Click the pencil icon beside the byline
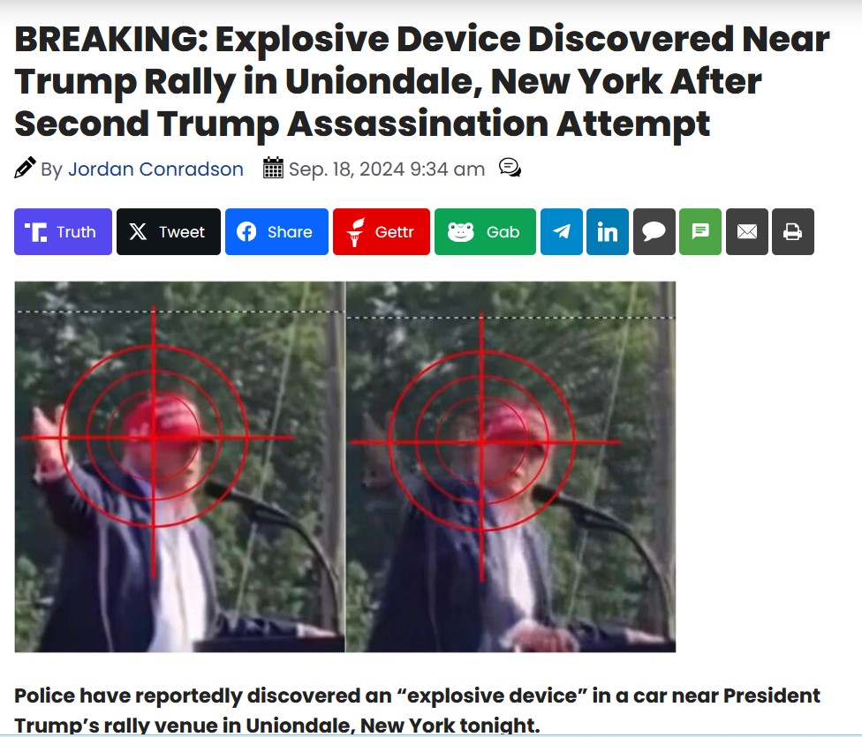This screenshot has height=737, width=862. click(25, 168)
